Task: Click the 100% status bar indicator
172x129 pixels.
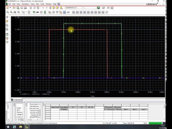Action: tap(145, 123)
